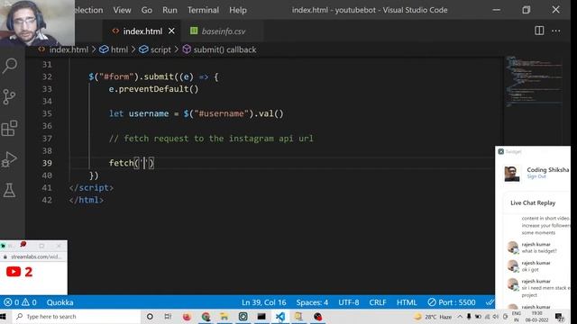Image resolution: width=577 pixels, height=324 pixels.
Task: Click the ENG IN language indicator
Action: pyautogui.click(x=517, y=317)
